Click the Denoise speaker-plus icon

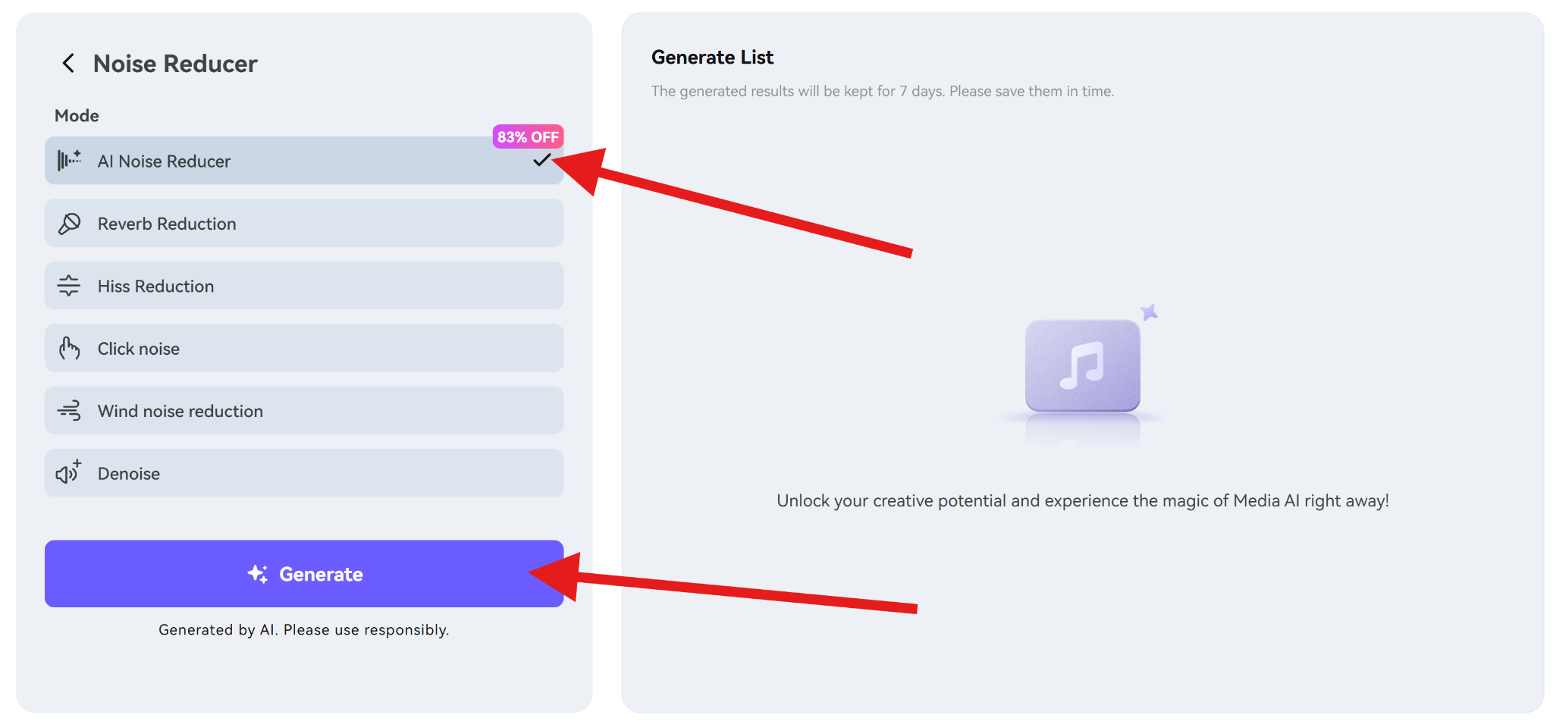coord(67,472)
